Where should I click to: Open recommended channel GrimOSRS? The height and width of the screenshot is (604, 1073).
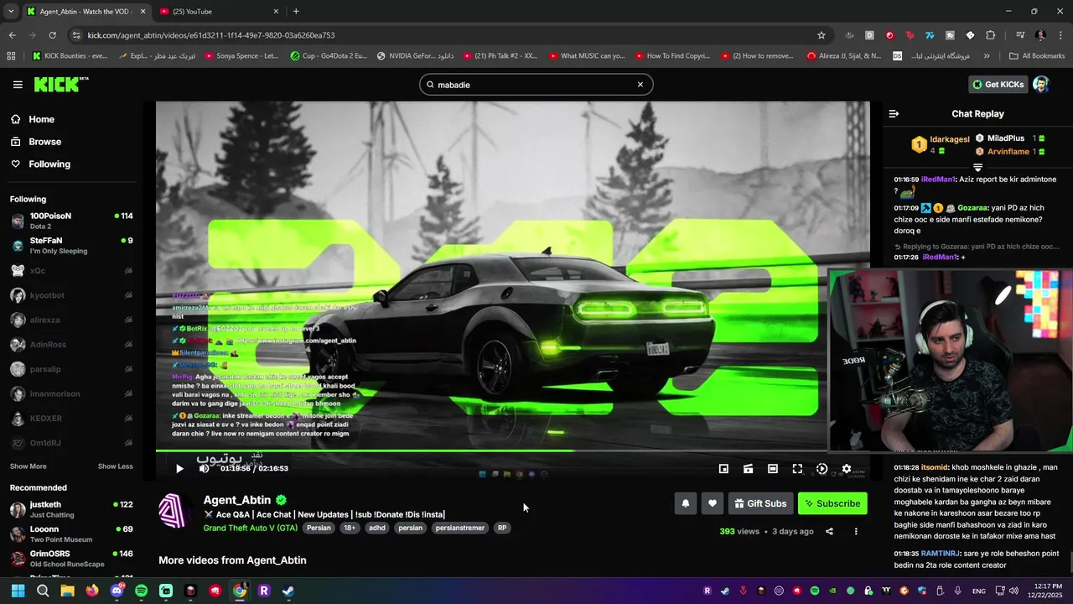(x=71, y=559)
